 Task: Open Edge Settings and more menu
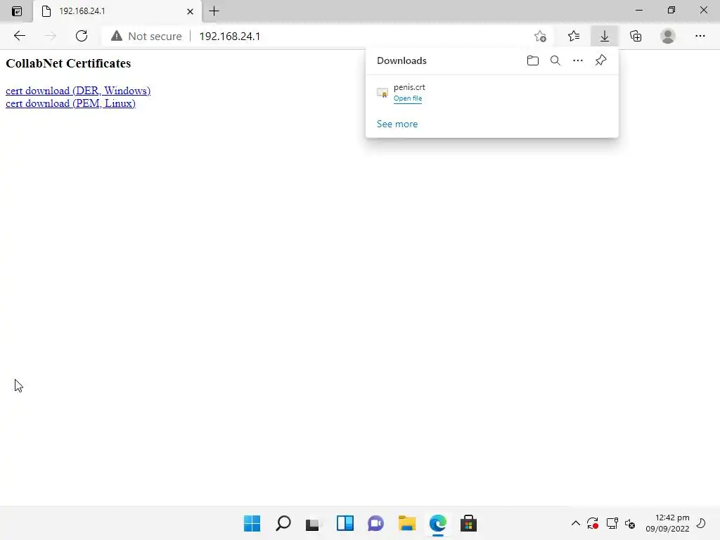click(x=700, y=36)
